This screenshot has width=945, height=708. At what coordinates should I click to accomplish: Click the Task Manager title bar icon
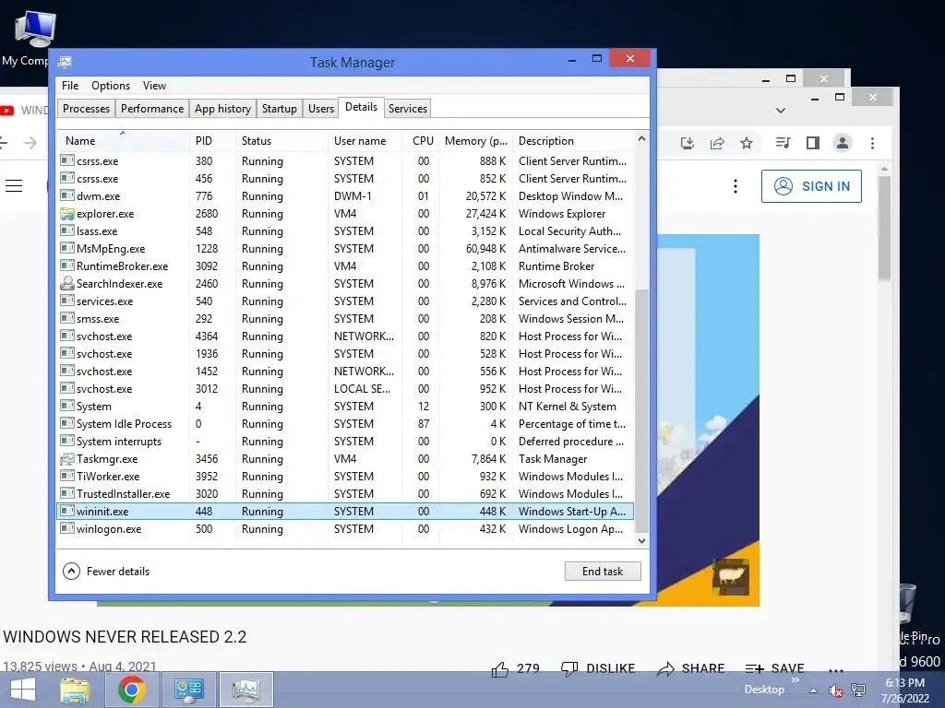click(x=66, y=62)
